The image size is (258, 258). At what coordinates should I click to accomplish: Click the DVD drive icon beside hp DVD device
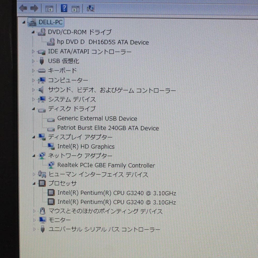pos(52,42)
